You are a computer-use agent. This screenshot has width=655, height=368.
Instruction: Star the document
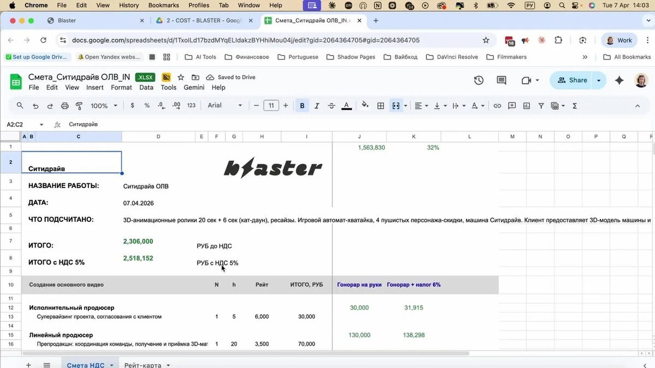[x=181, y=77]
